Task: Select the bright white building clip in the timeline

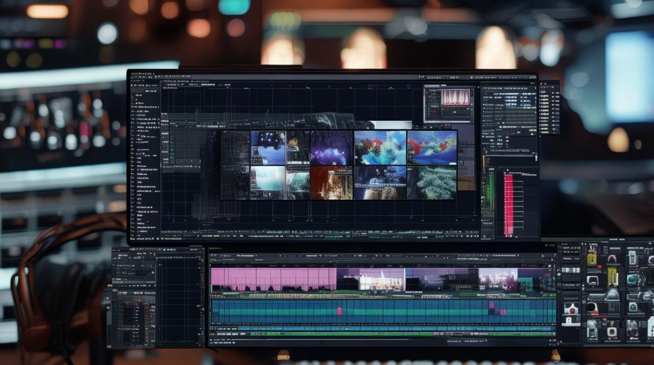Action: [x=382, y=279]
